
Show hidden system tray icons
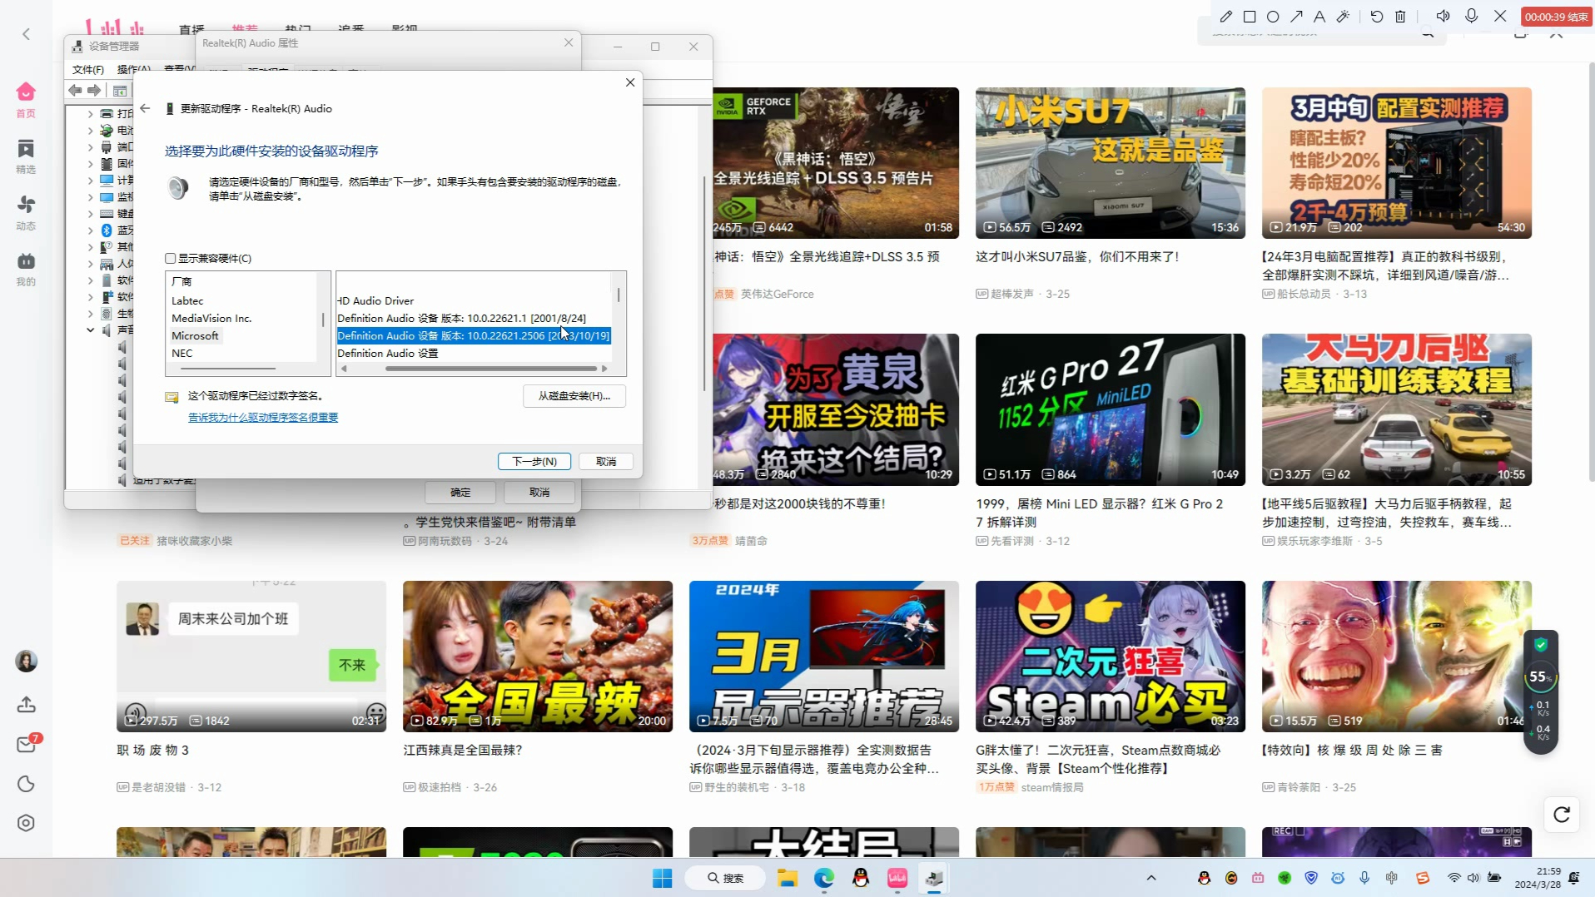point(1151,878)
